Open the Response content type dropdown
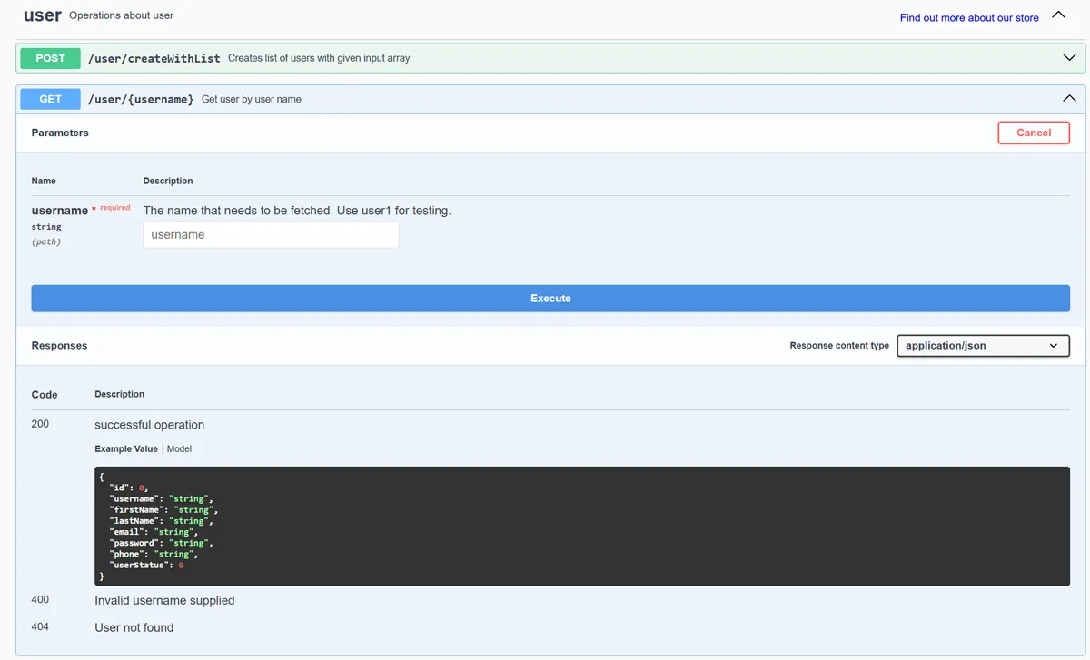Screen dimensions: 1090x660 [983, 346]
